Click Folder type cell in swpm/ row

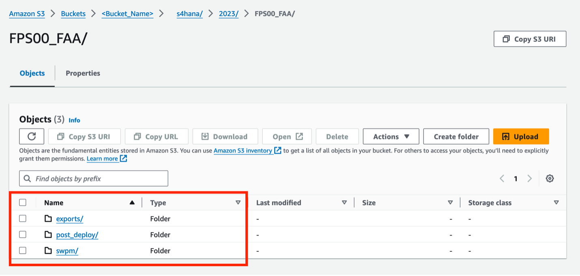(x=160, y=251)
